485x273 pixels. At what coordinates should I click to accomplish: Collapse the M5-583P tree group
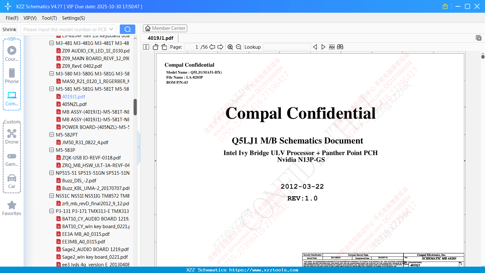coord(52,150)
